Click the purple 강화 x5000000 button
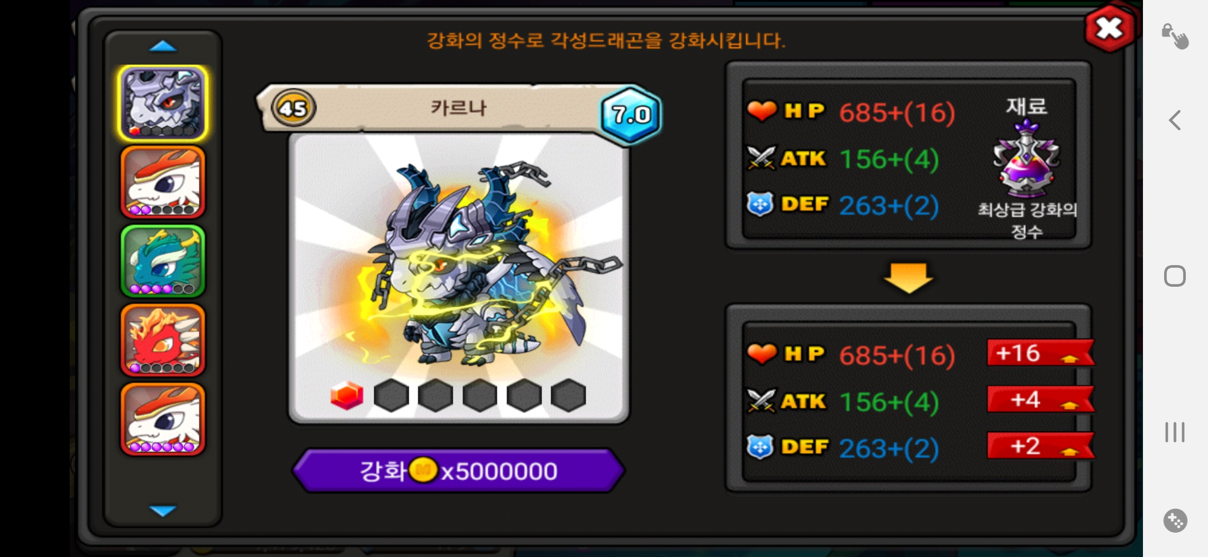This screenshot has height=557, width=1208. point(458,470)
